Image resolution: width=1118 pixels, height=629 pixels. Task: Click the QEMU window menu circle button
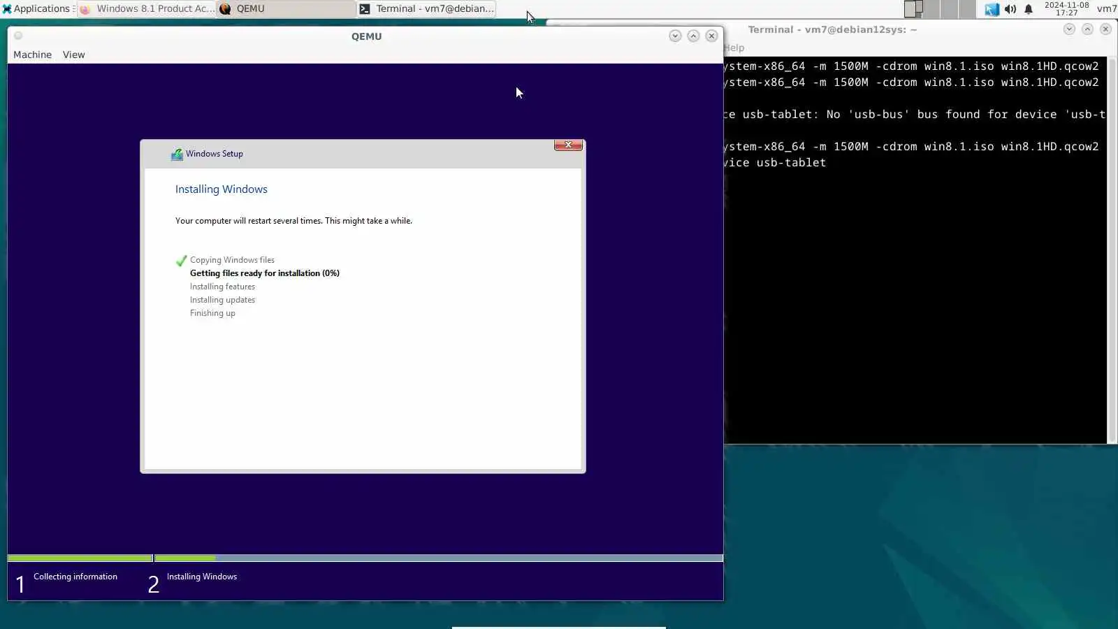(18, 36)
